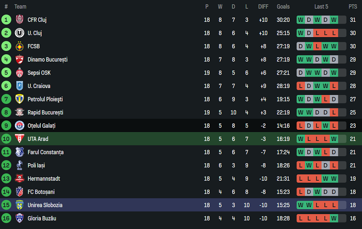Click the Last 5 column header

tap(321, 6)
